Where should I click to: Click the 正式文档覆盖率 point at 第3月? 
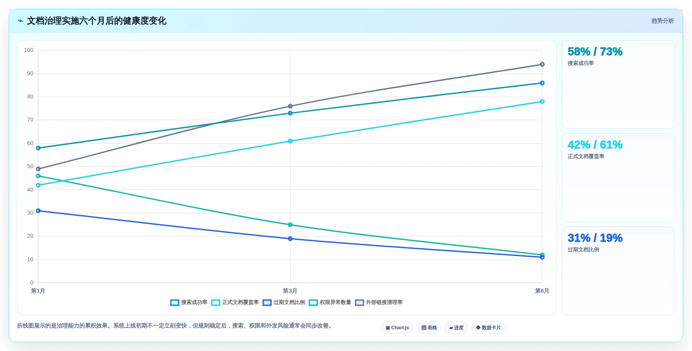290,141
